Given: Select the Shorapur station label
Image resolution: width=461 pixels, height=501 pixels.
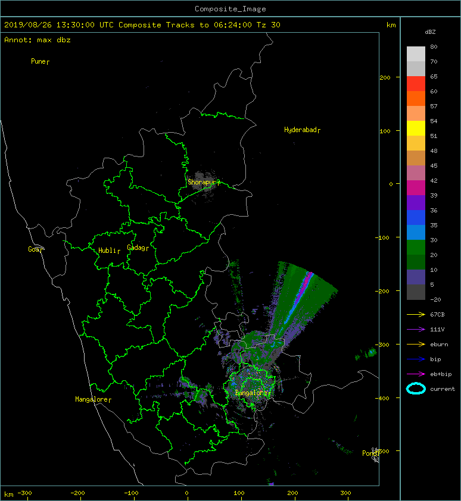Looking at the screenshot, I should point(204,182).
